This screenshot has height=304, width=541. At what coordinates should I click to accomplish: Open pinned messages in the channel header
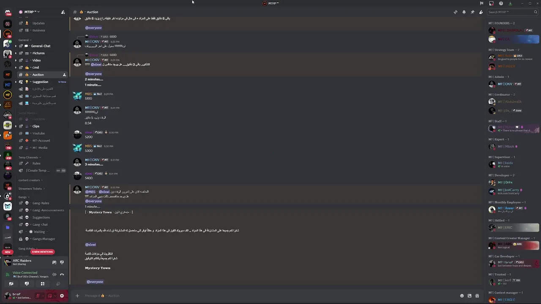473,12
